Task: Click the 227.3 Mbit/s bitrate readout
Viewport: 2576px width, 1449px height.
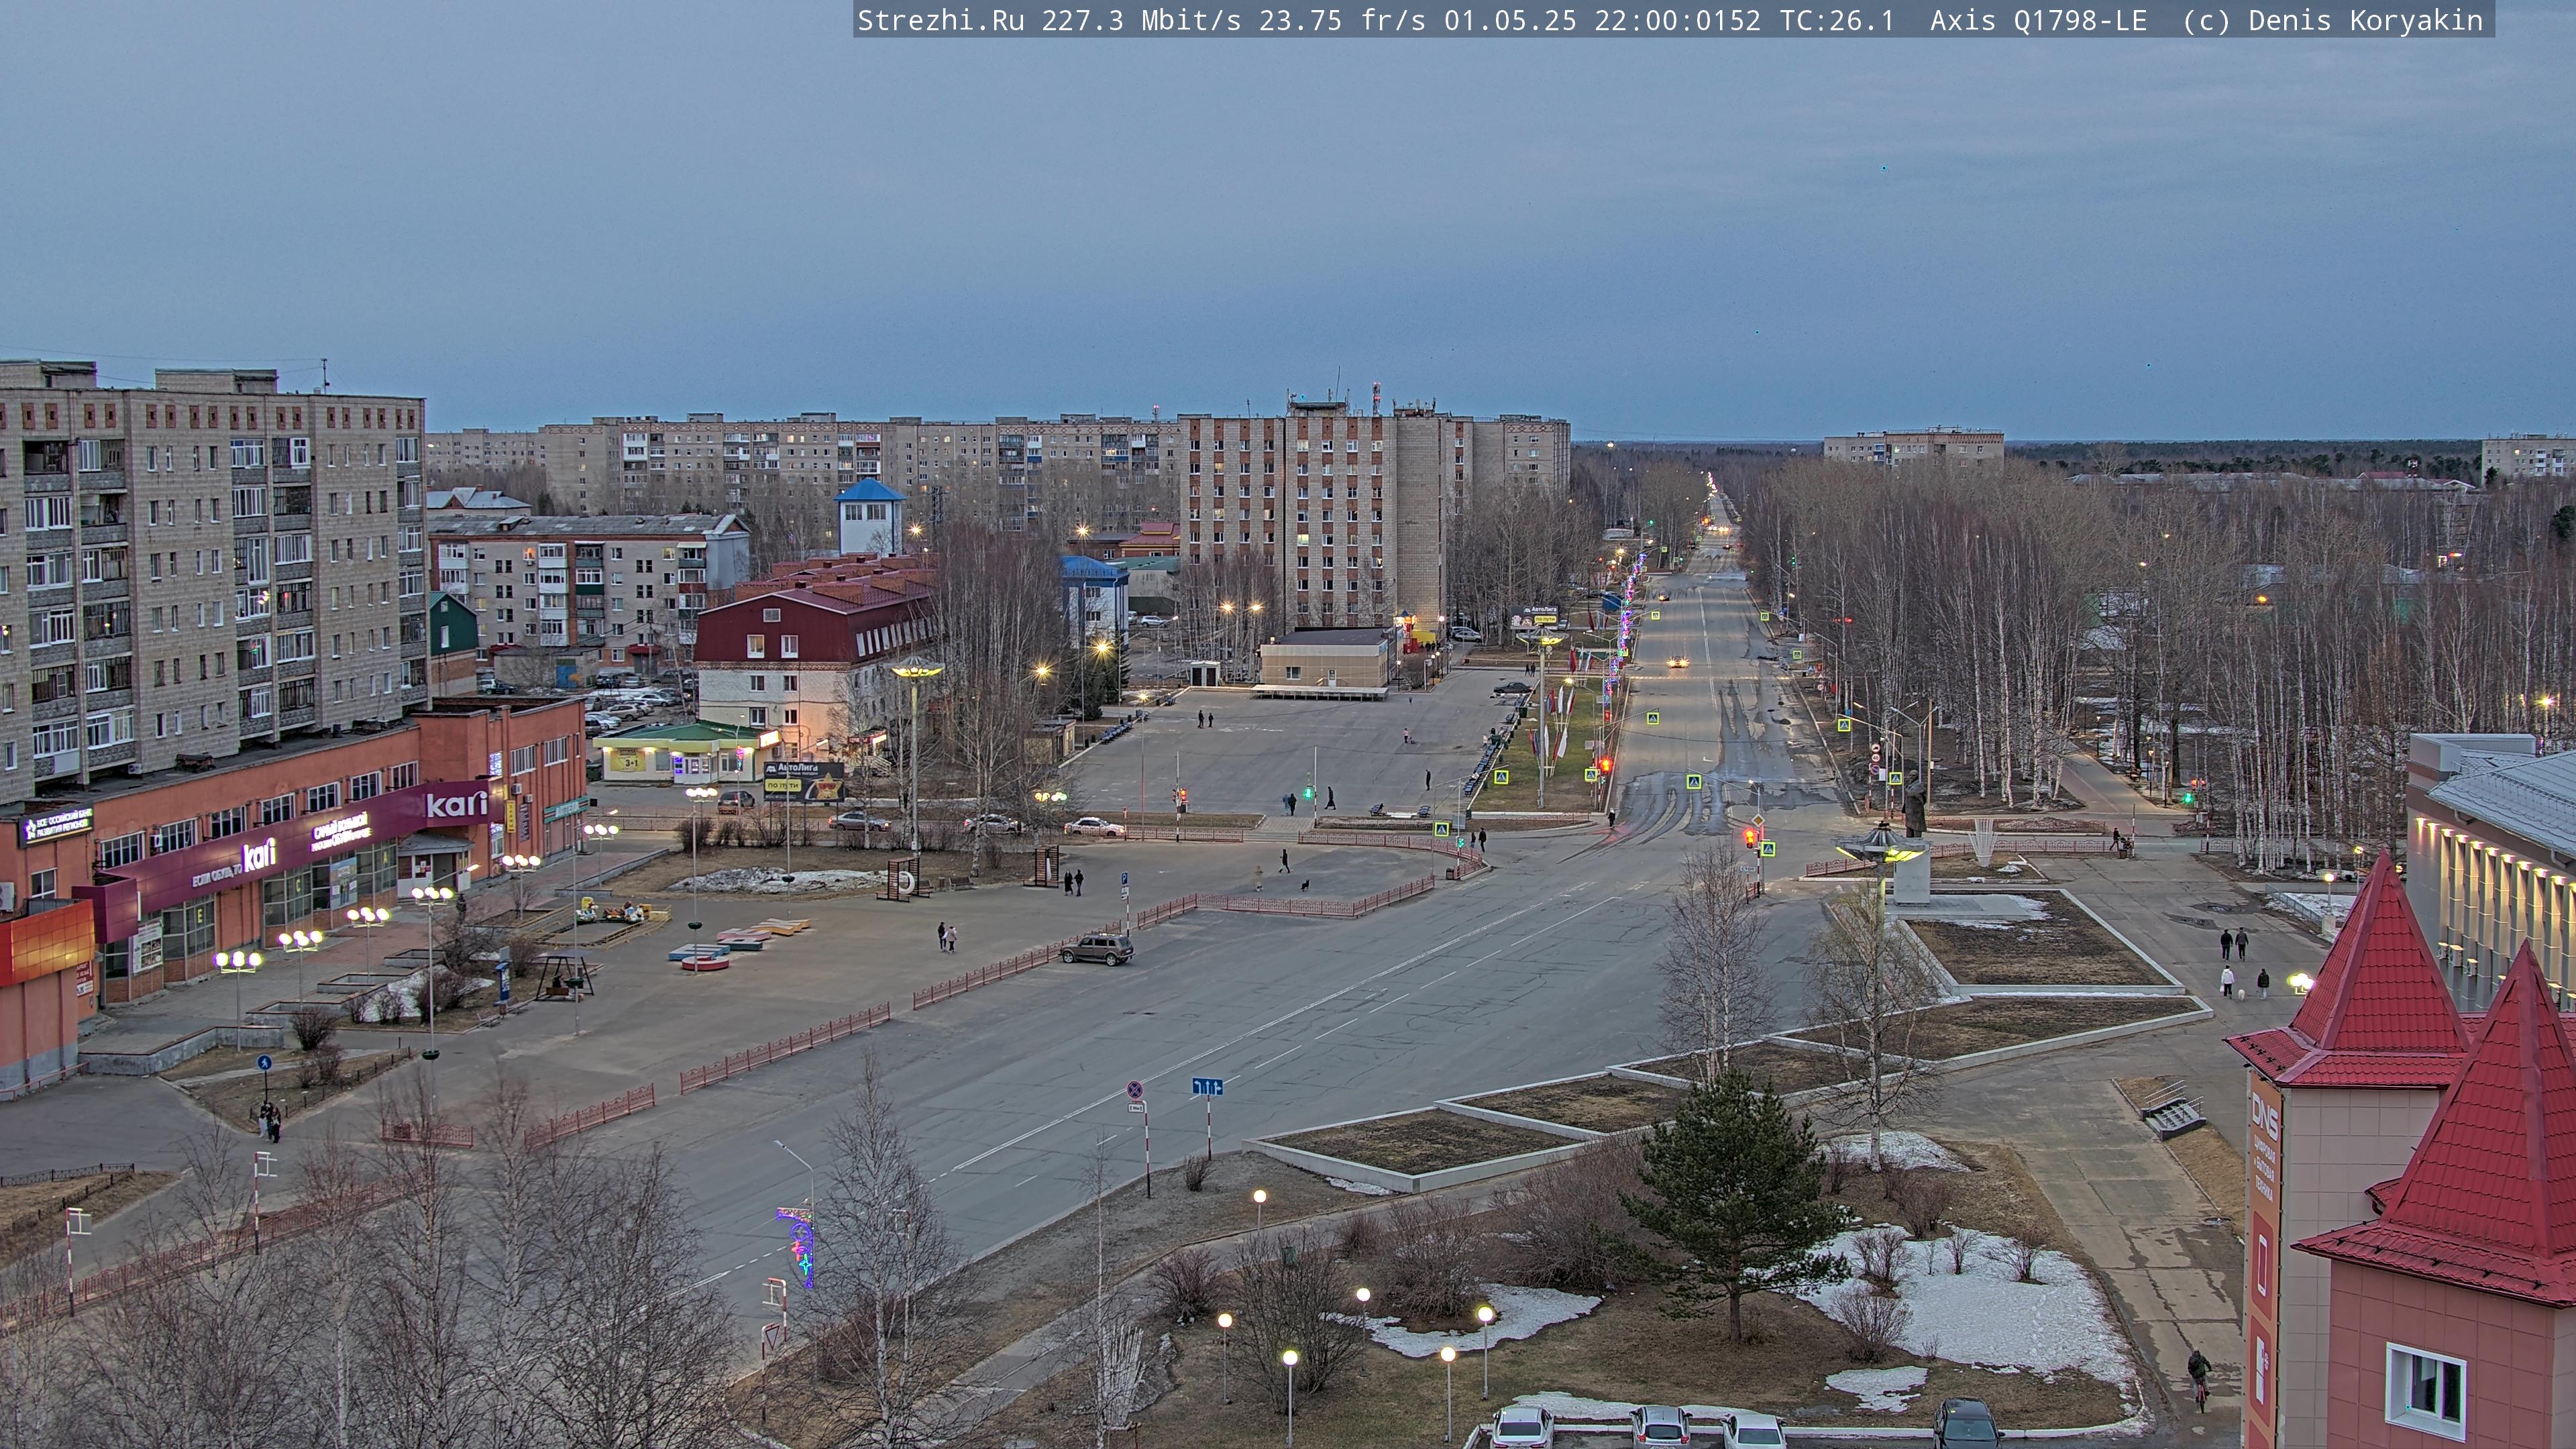Action: click(x=1141, y=21)
